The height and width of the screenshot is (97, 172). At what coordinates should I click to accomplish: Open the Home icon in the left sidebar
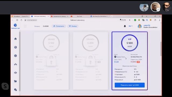16,39
